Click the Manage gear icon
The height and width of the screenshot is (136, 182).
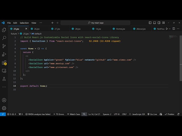point(4,108)
